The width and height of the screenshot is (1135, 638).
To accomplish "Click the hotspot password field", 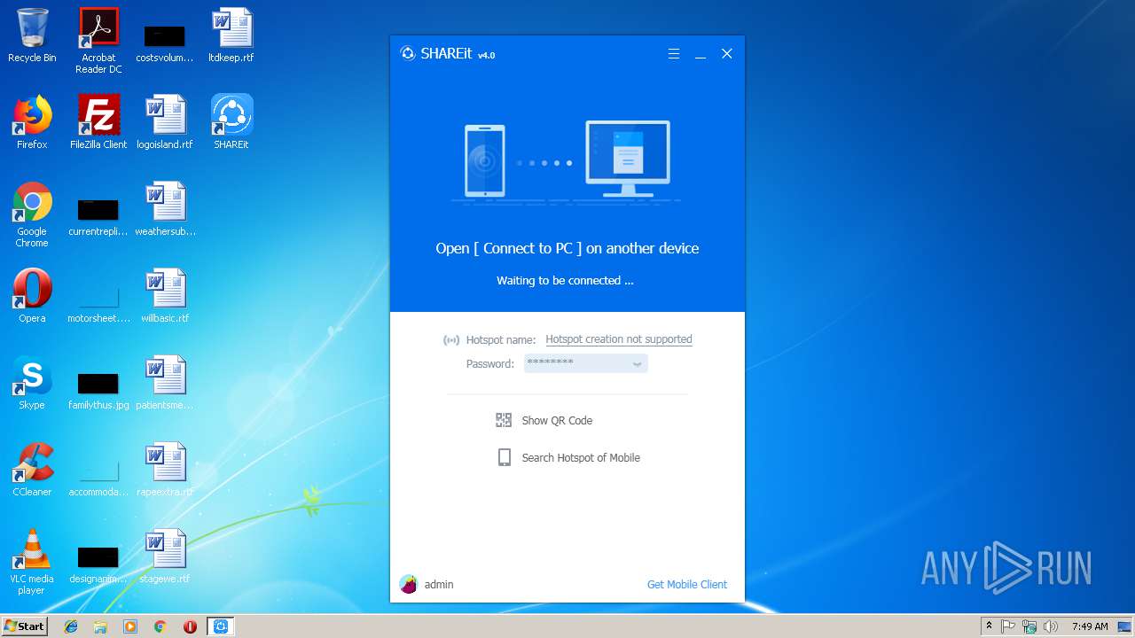I will 585,363.
